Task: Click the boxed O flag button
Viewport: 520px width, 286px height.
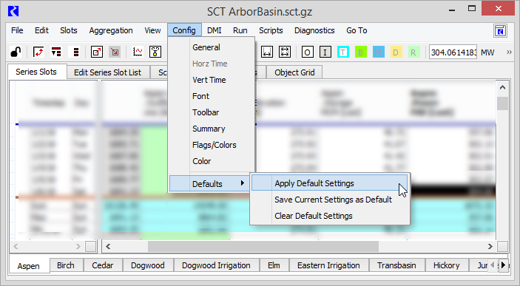Action: (308, 52)
